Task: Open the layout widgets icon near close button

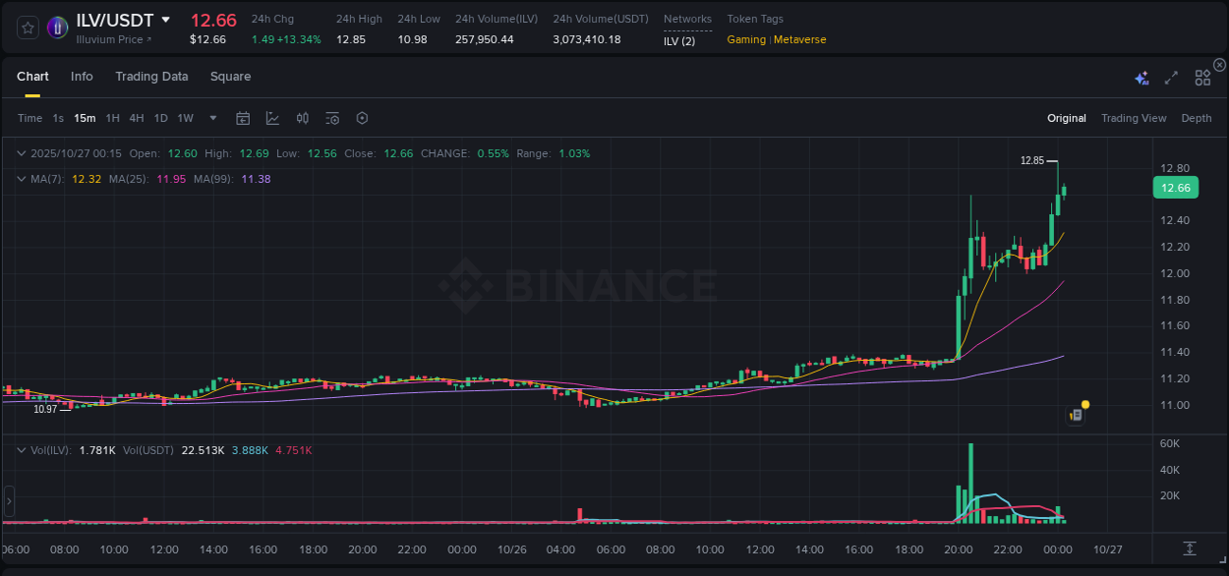Action: [x=1201, y=77]
